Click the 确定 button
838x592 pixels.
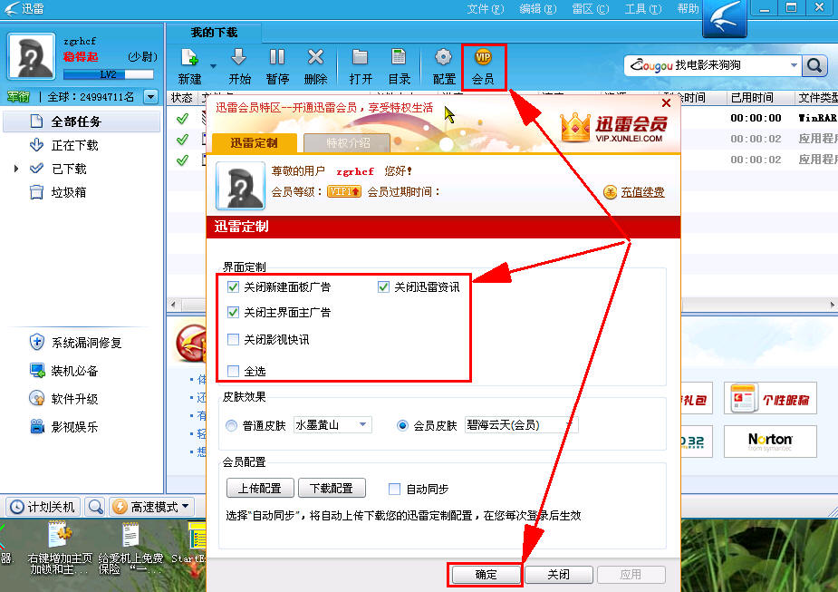point(486,575)
